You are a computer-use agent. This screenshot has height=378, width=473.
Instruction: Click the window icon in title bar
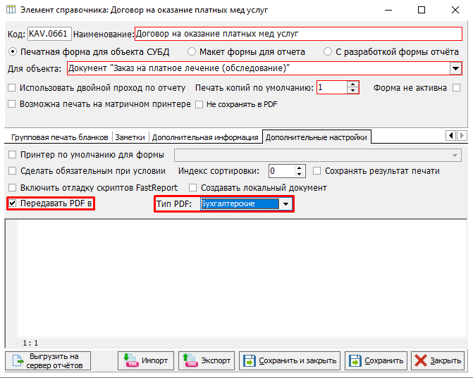tap(11, 10)
